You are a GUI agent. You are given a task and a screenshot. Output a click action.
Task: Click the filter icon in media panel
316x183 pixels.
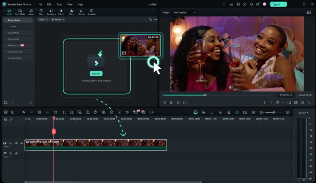coord(150,19)
